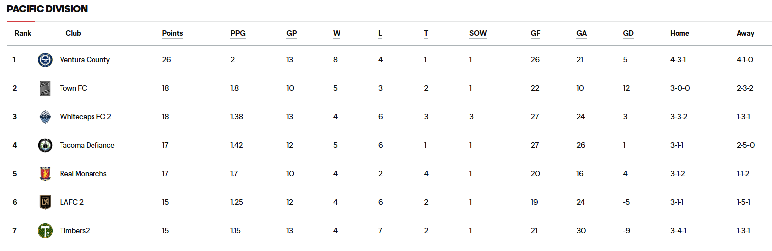The height and width of the screenshot is (251, 772).
Task: Sort table by Points column header
Action: [172, 33]
